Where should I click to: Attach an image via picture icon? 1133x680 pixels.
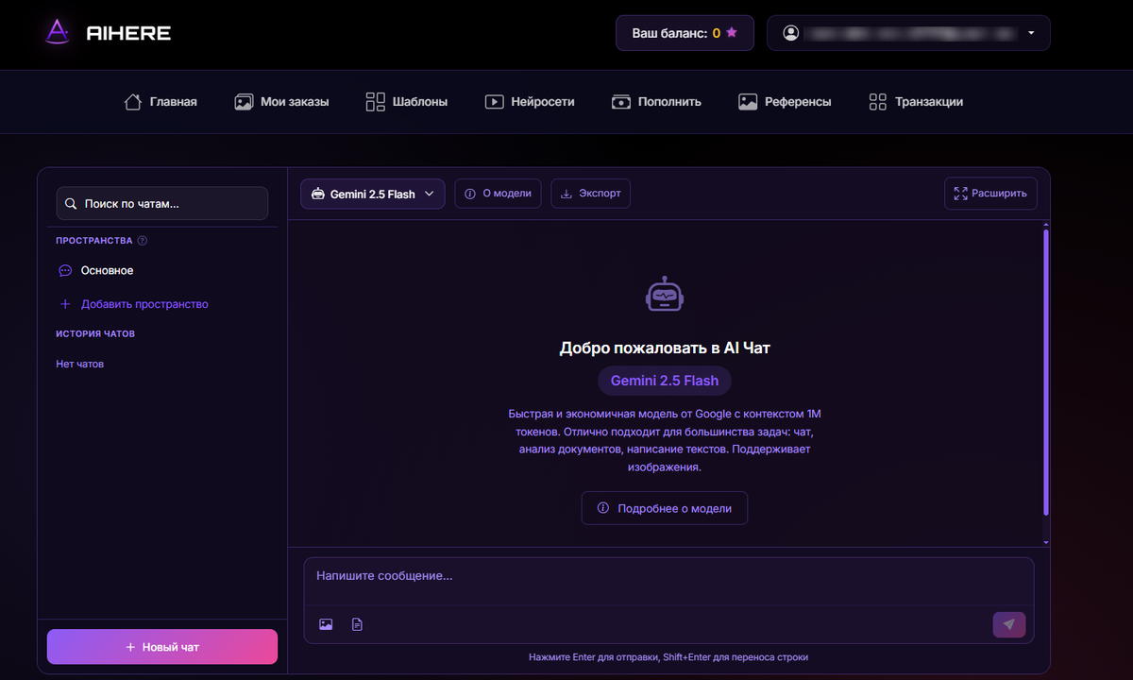[326, 624]
